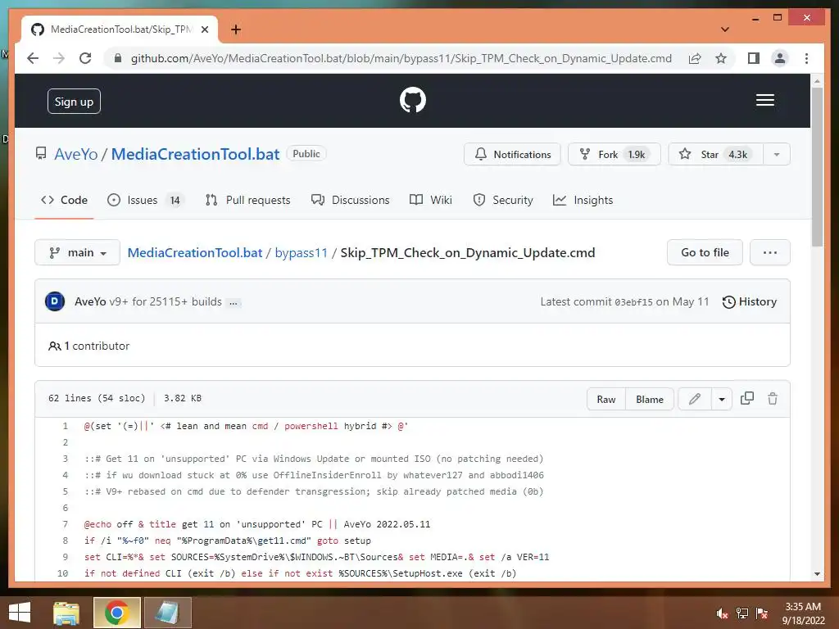
Task: Open the Wiki tab
Action: (x=431, y=200)
